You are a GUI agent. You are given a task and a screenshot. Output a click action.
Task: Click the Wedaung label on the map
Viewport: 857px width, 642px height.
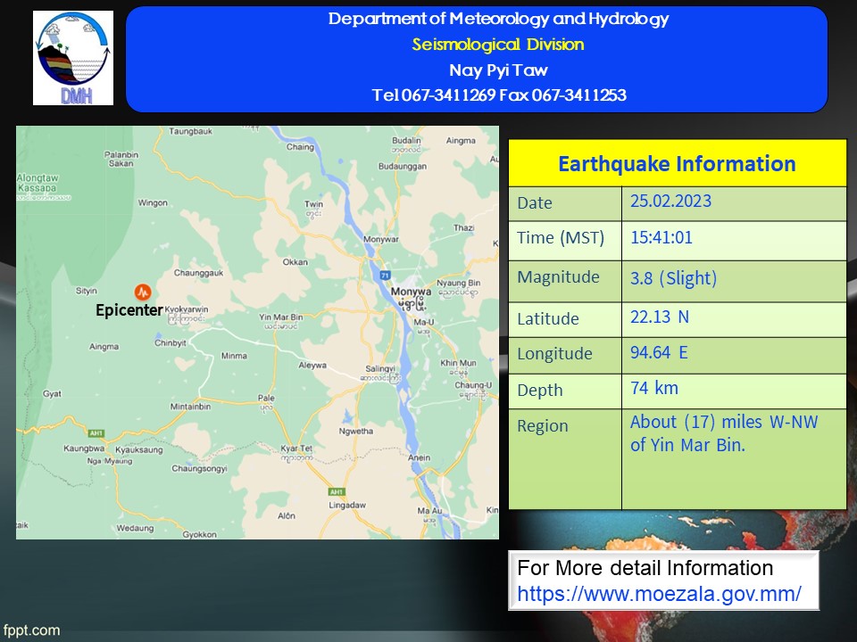point(135,529)
